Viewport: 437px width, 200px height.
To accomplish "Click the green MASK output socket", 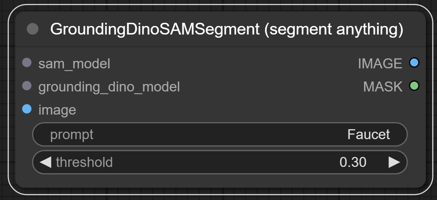I will [x=414, y=86].
